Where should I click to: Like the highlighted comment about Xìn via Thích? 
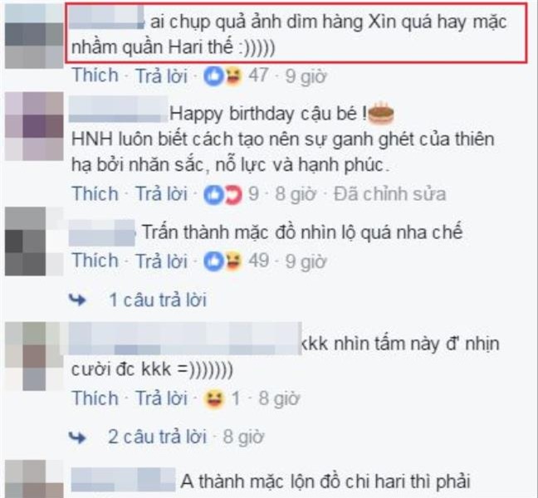coord(95,76)
